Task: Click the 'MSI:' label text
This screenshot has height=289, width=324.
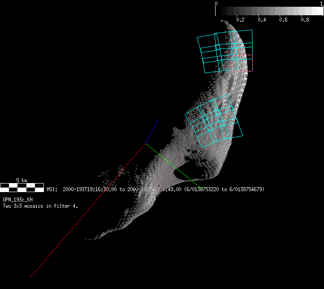Action: (x=52, y=189)
